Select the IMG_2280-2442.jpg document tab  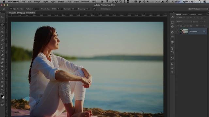point(22,13)
